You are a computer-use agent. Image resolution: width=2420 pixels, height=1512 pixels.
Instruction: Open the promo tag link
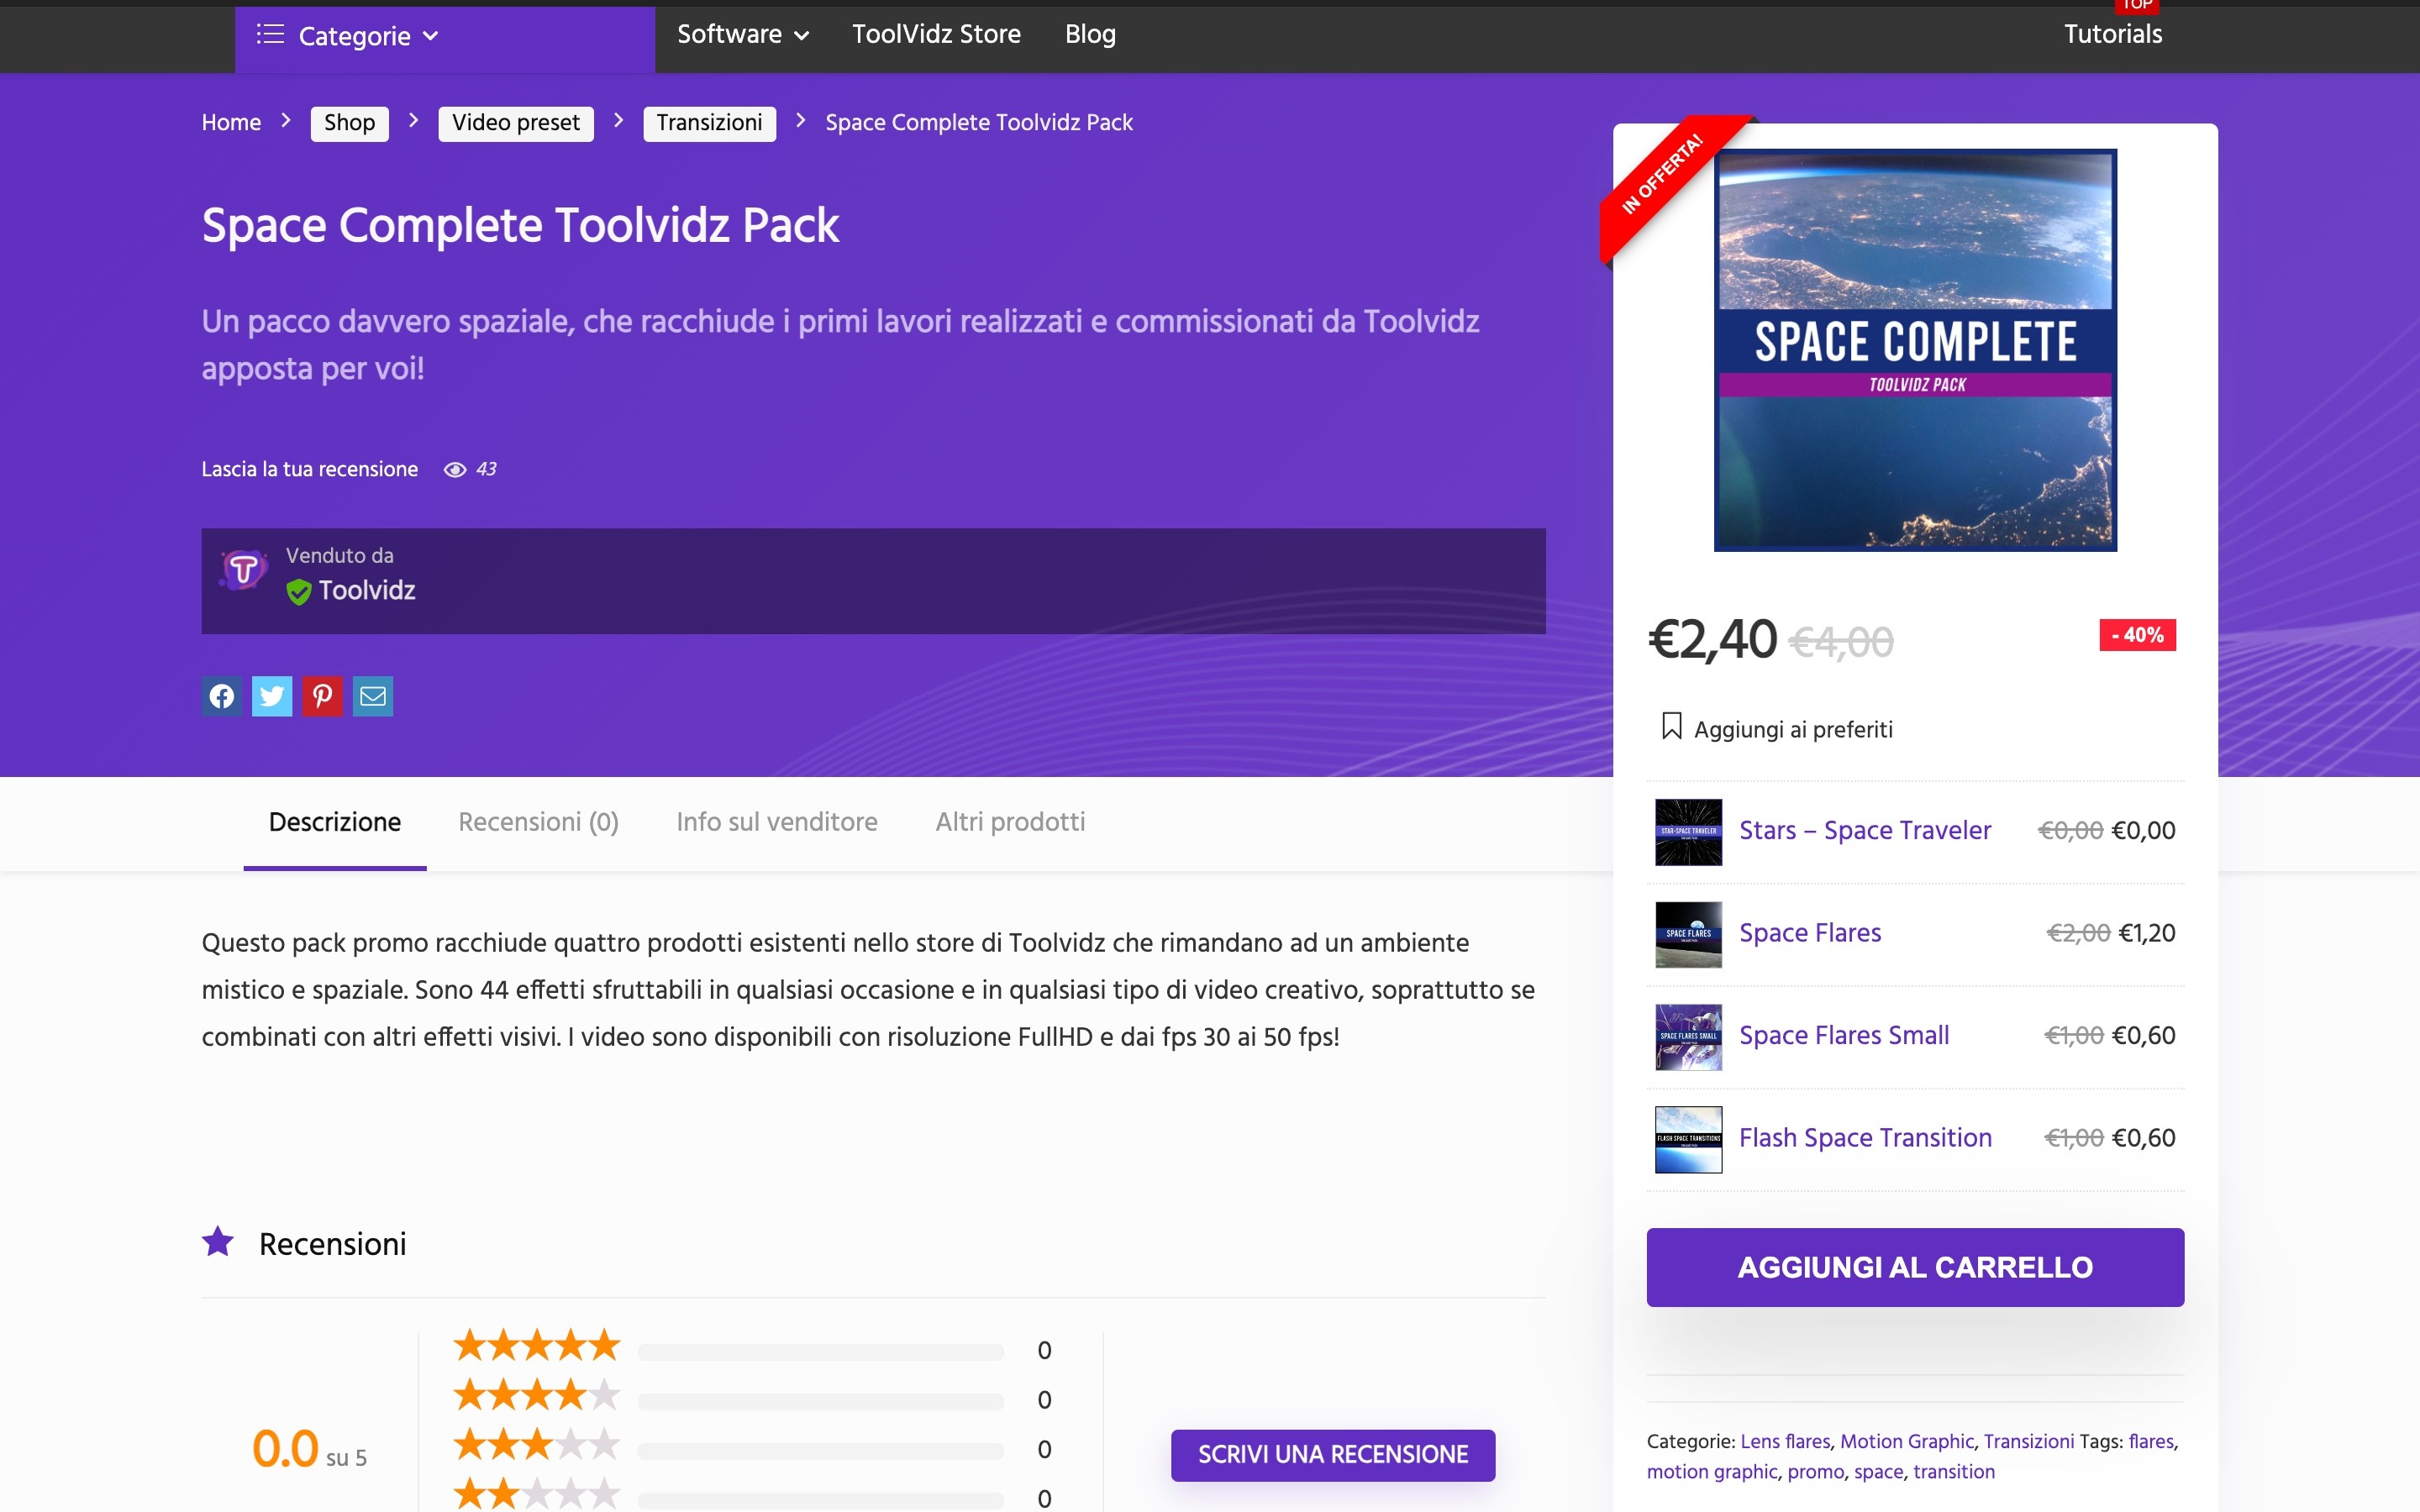coord(1815,1472)
